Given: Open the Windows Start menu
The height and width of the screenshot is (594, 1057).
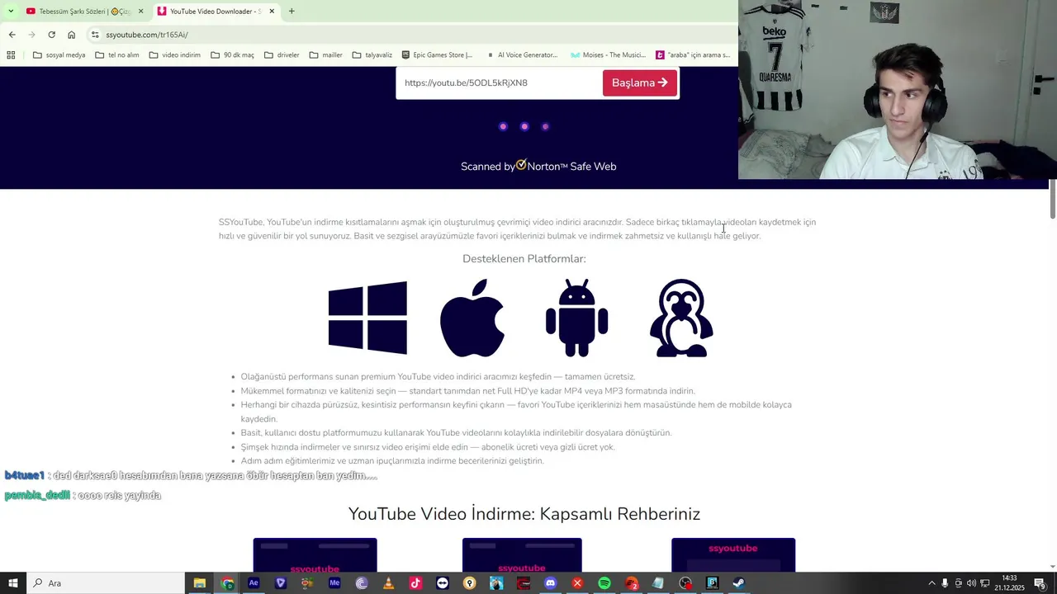Looking at the screenshot, I should point(12,583).
